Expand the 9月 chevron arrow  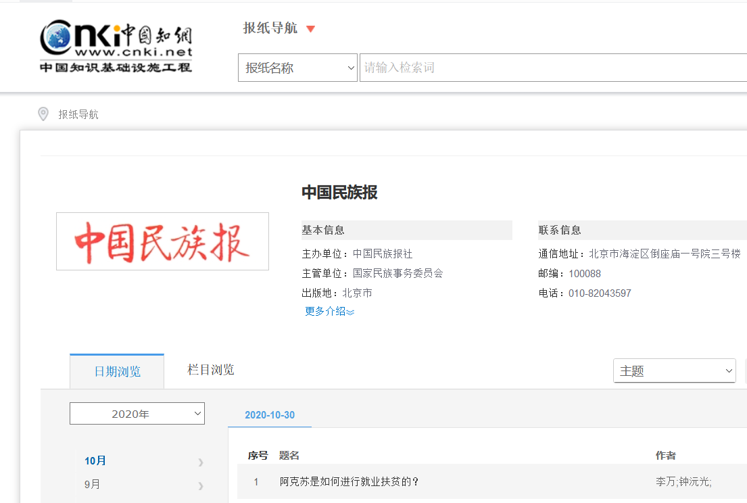point(201,486)
